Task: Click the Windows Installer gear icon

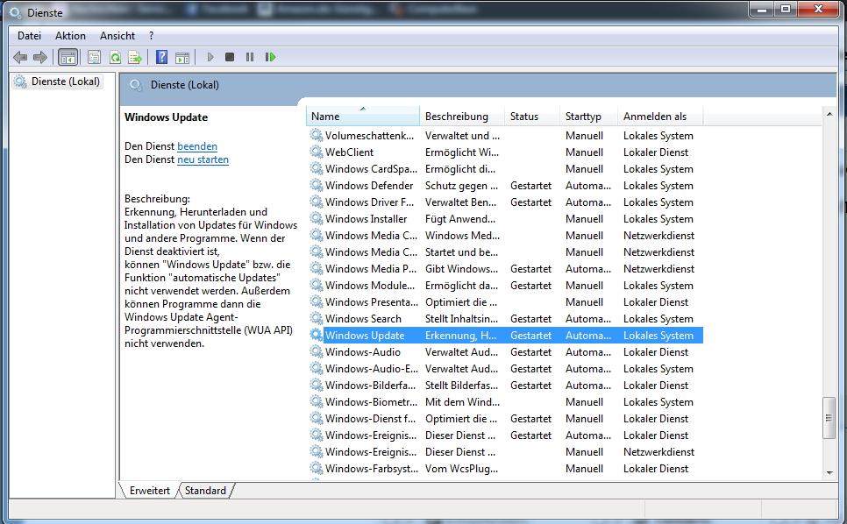Action: tap(316, 218)
